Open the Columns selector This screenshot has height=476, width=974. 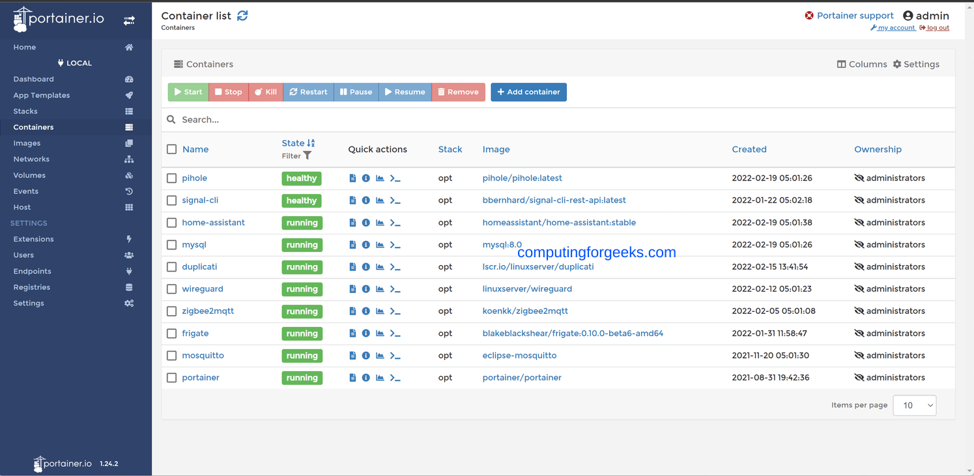tap(862, 64)
